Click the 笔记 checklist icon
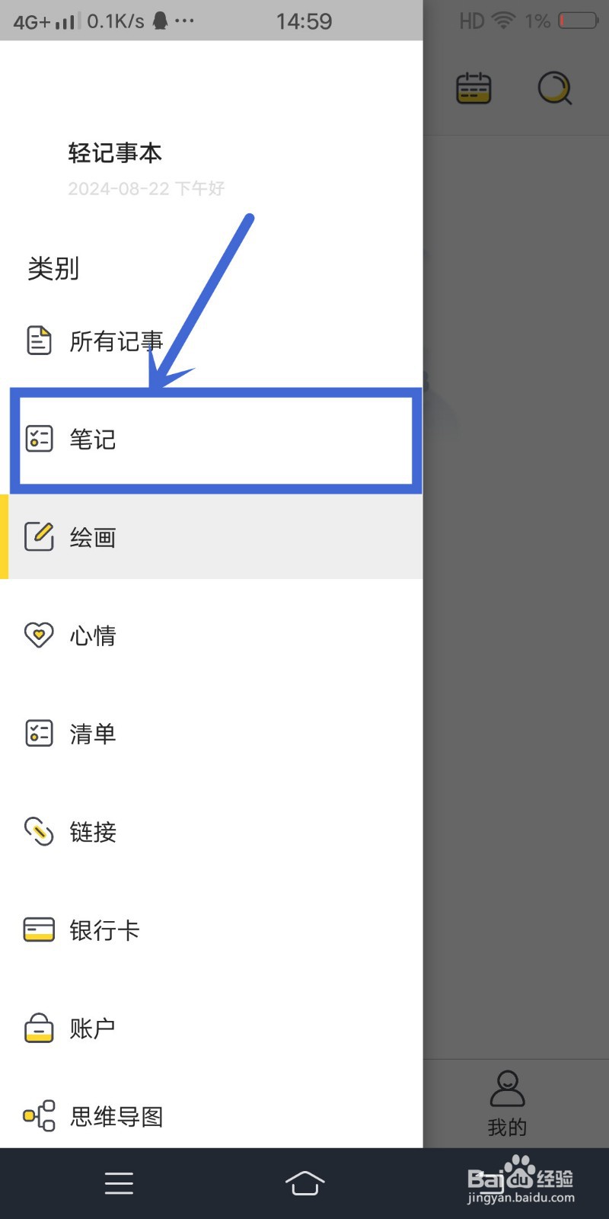Screen dimensions: 609x1219 [39, 439]
